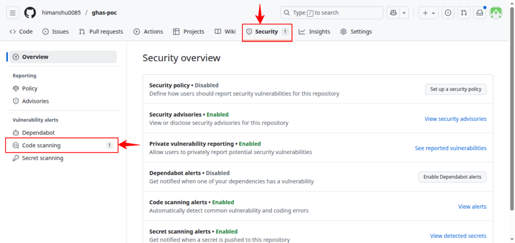Open Copilot chat icon
Image resolution: width=515 pixels, height=243 pixels.
pos(394,13)
